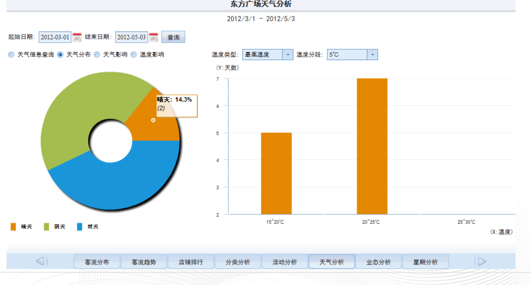Screen dimensions: 531x285
Task: Click the 20~25℃ orange bar
Action: pyautogui.click(x=372, y=146)
